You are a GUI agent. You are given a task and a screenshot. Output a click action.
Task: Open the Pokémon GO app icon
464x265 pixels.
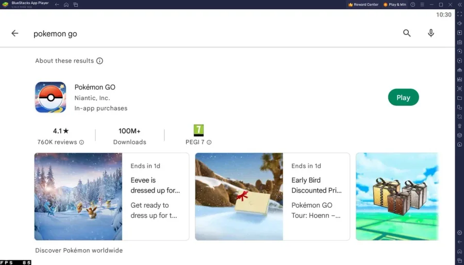point(51,97)
